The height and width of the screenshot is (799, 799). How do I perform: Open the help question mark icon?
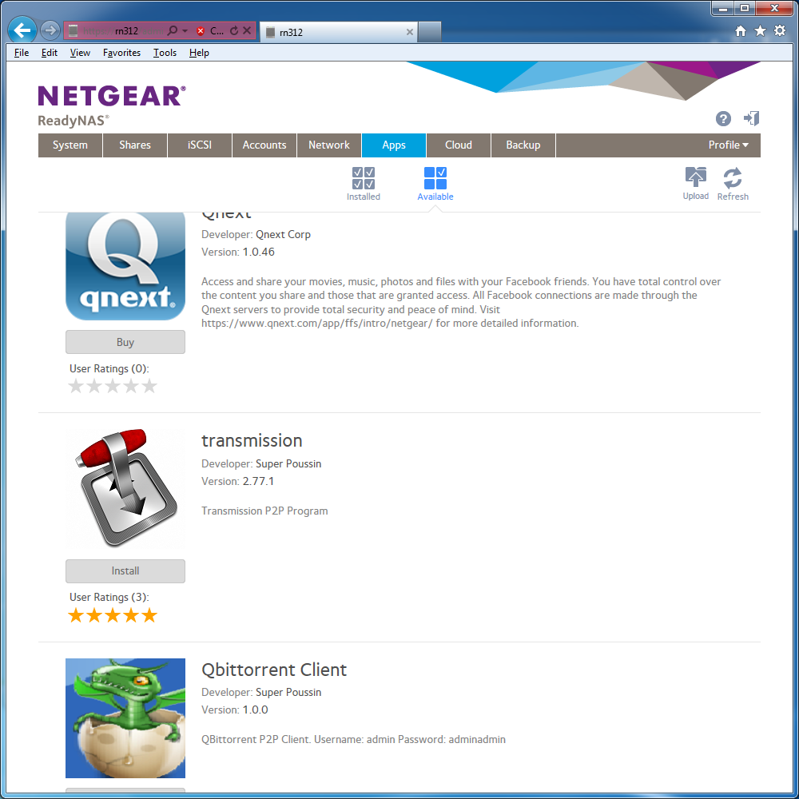[723, 119]
